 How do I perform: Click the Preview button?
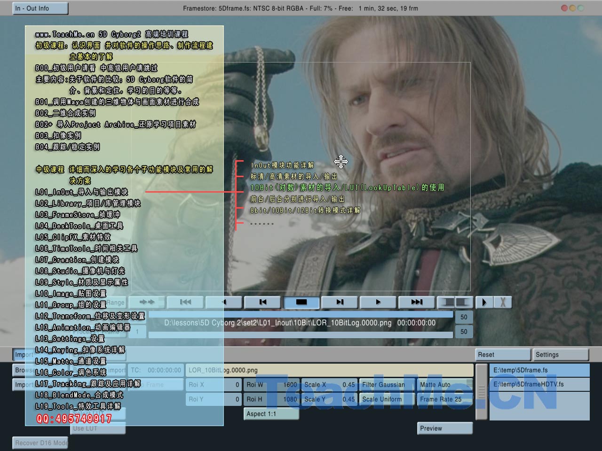coord(445,428)
